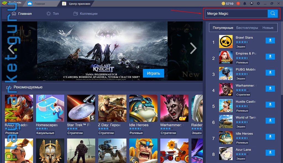This screenshot has height=163, width=283.
Task: Open The Last Knight banner image
Action: tap(102, 51)
